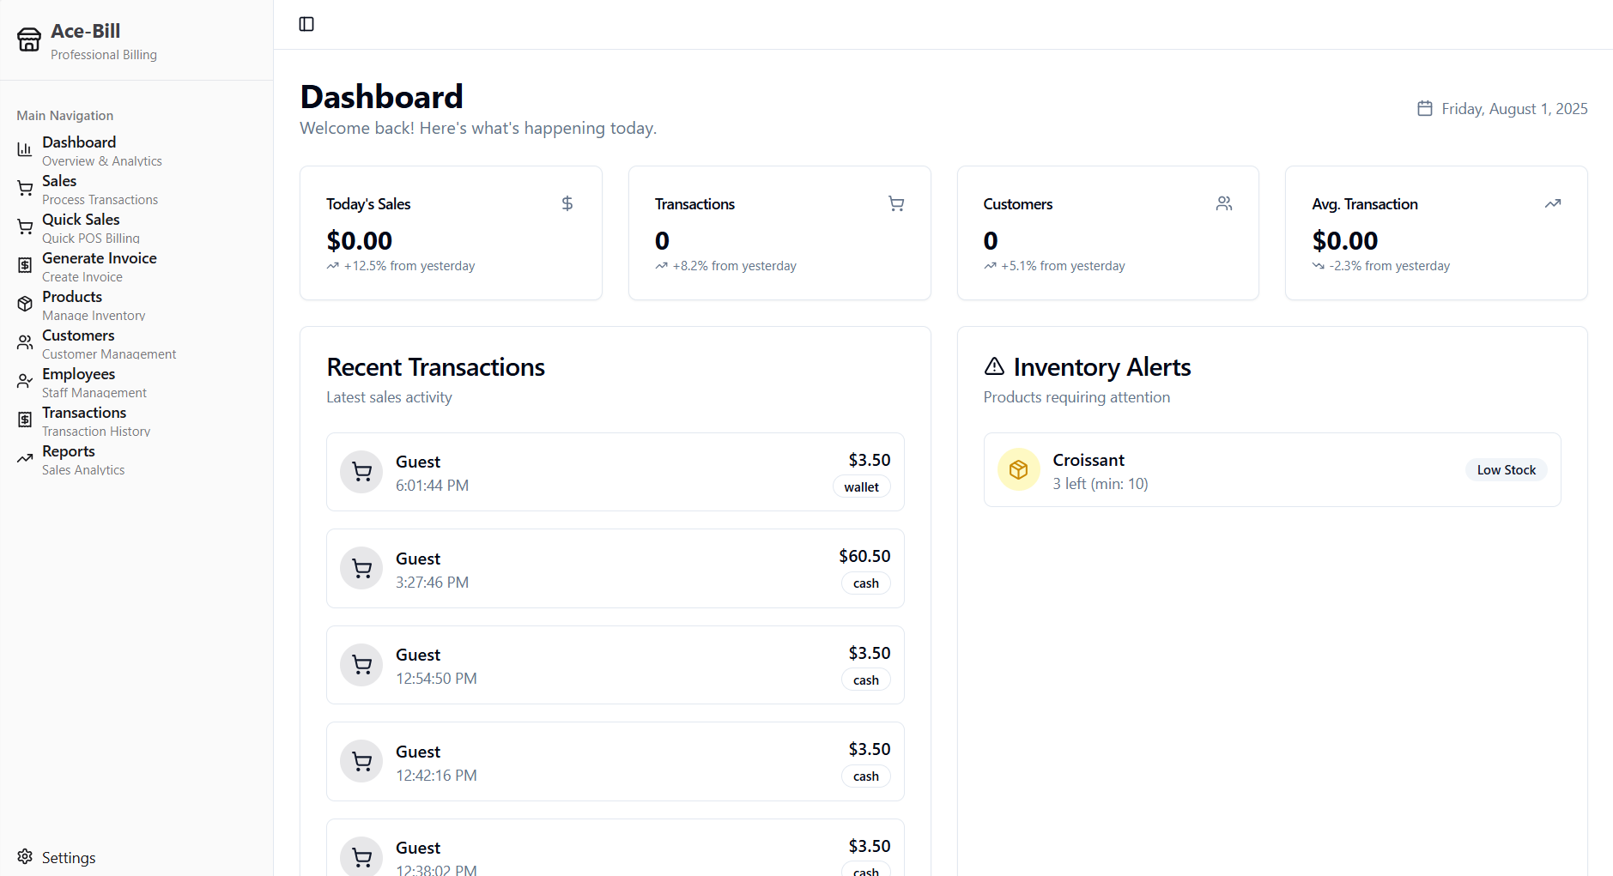Click the Settings gear icon
The image size is (1613, 876).
click(24, 857)
